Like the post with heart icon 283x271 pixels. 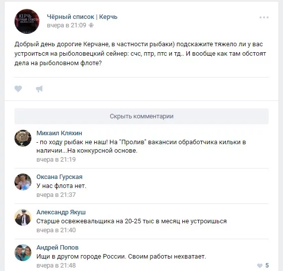(x=18, y=89)
